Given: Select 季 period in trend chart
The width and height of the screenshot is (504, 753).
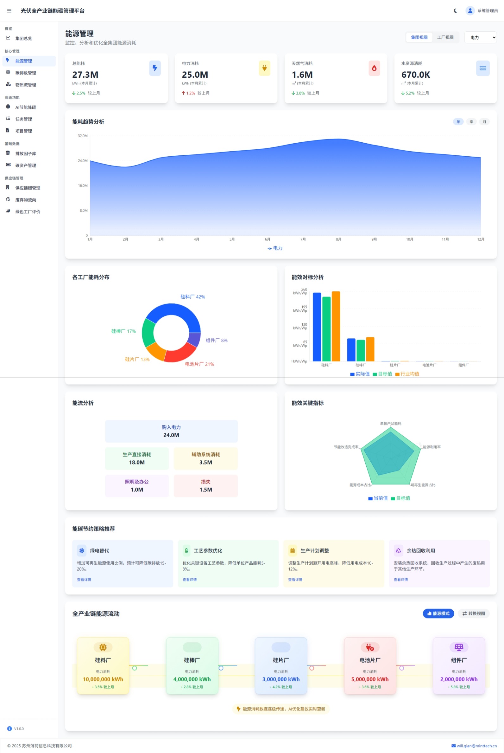Looking at the screenshot, I should 471,122.
